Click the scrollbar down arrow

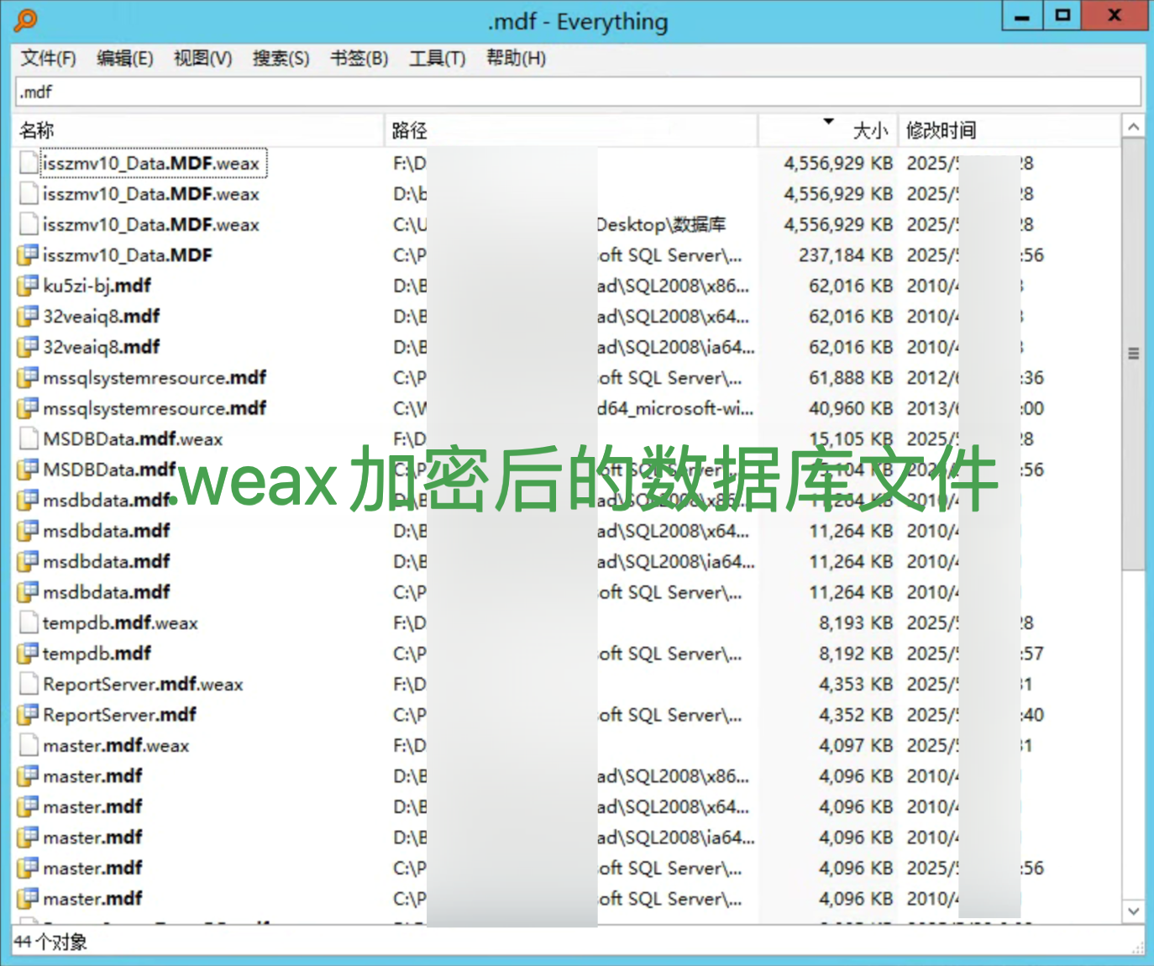coord(1133,911)
